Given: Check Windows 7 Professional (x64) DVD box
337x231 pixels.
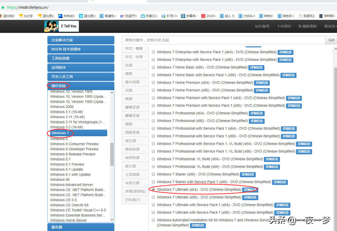Looking at the screenshot, I should click(153, 113).
